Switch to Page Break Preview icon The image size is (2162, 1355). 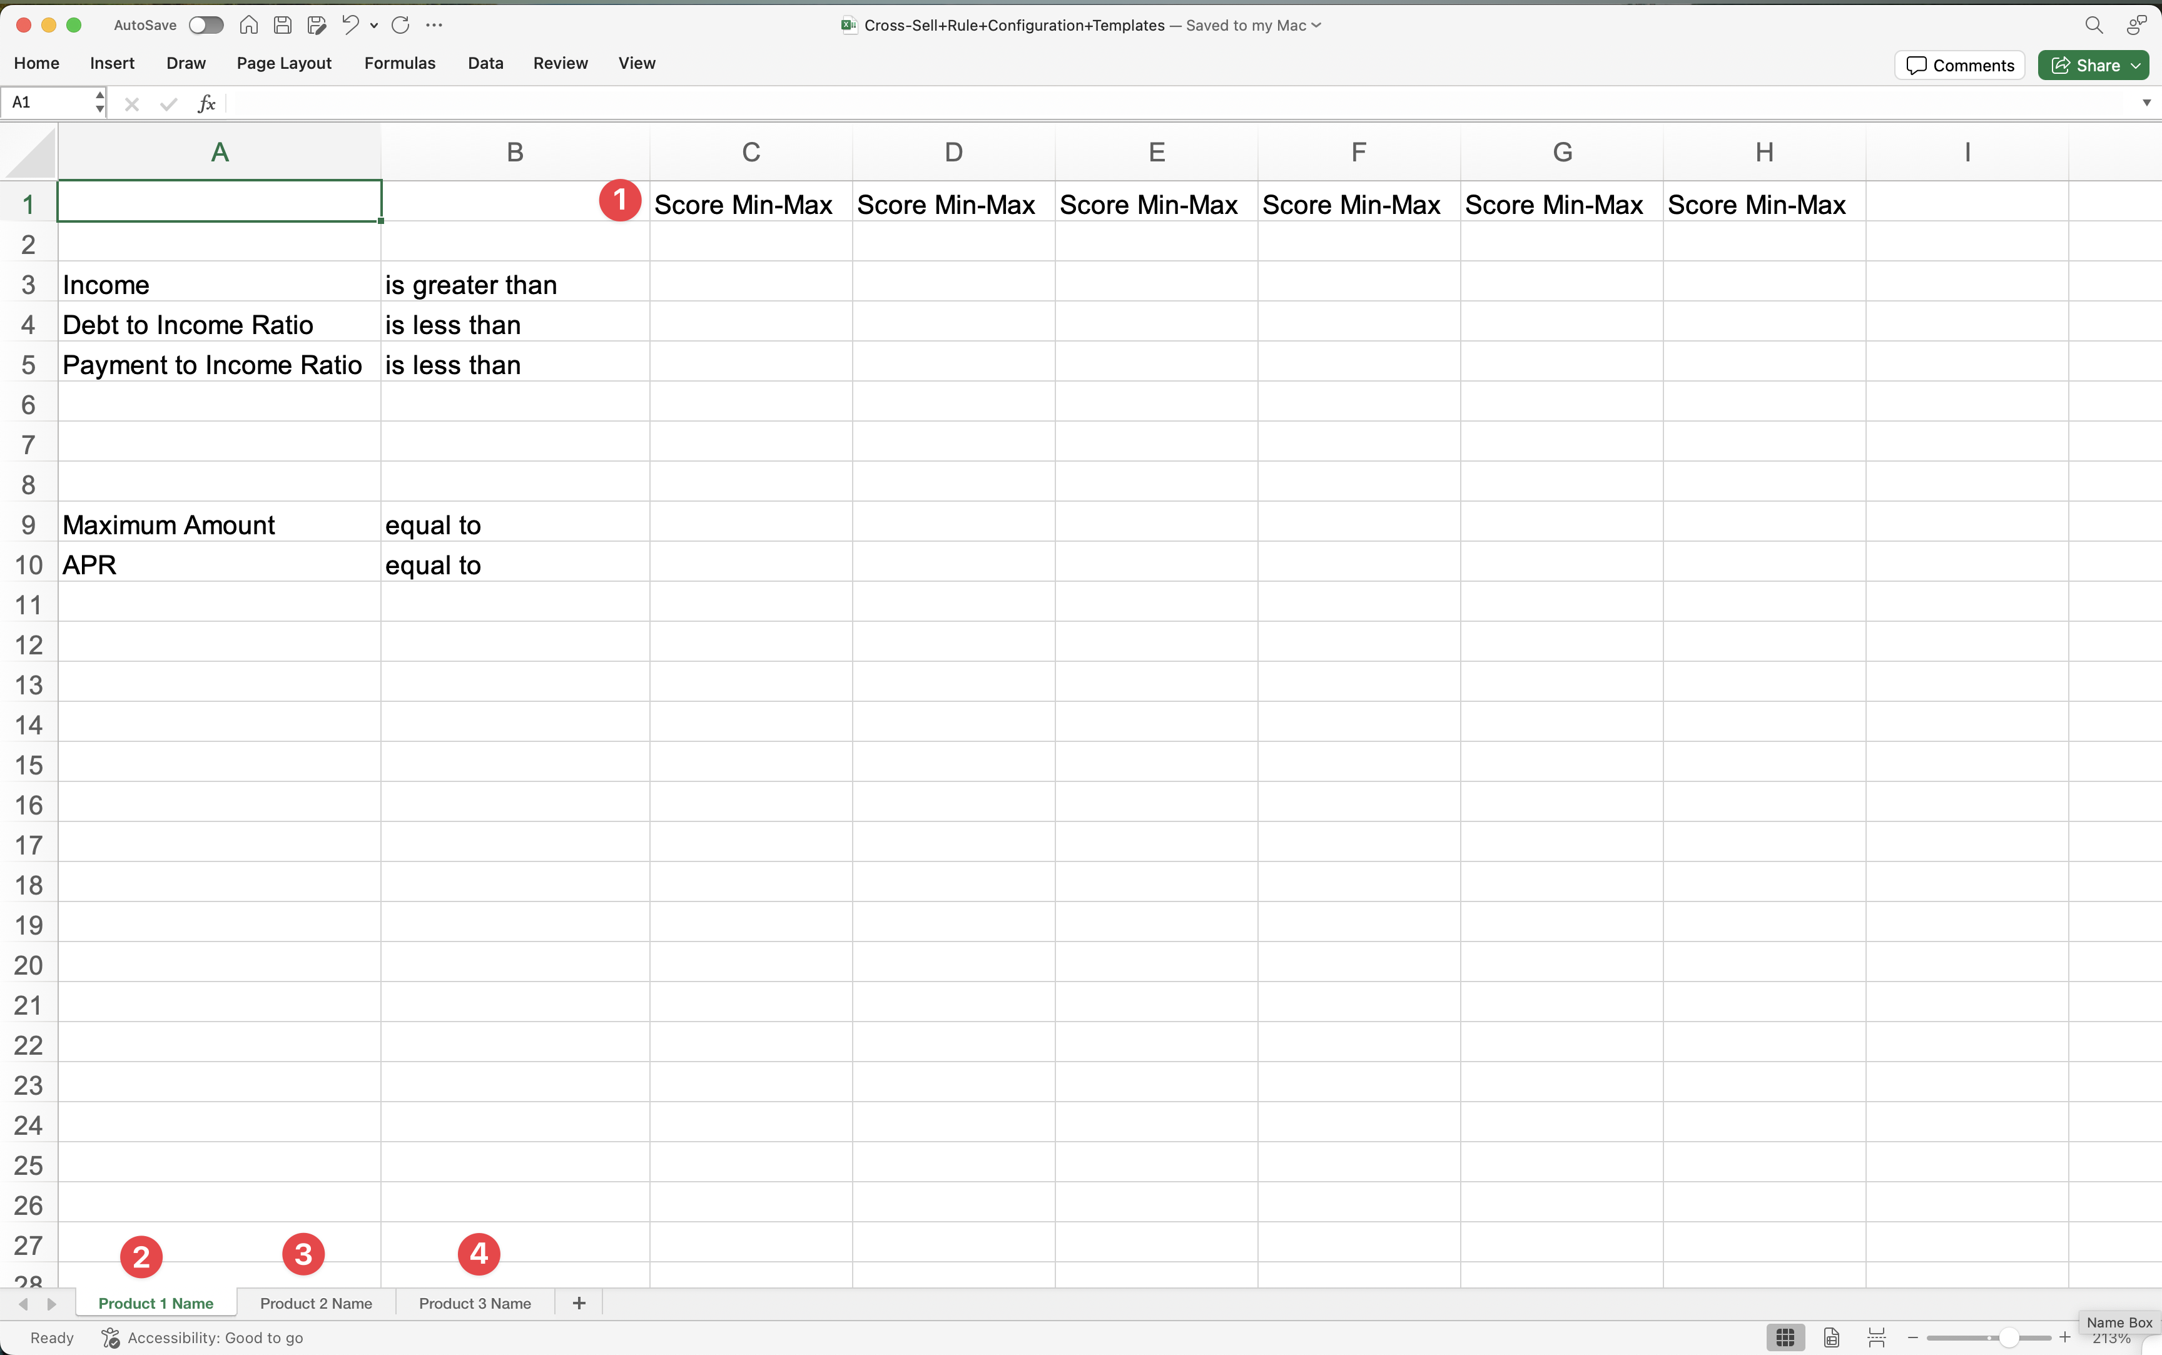pos(1876,1338)
